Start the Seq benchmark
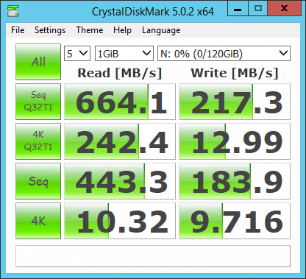The image size is (306, 279). click(x=38, y=181)
